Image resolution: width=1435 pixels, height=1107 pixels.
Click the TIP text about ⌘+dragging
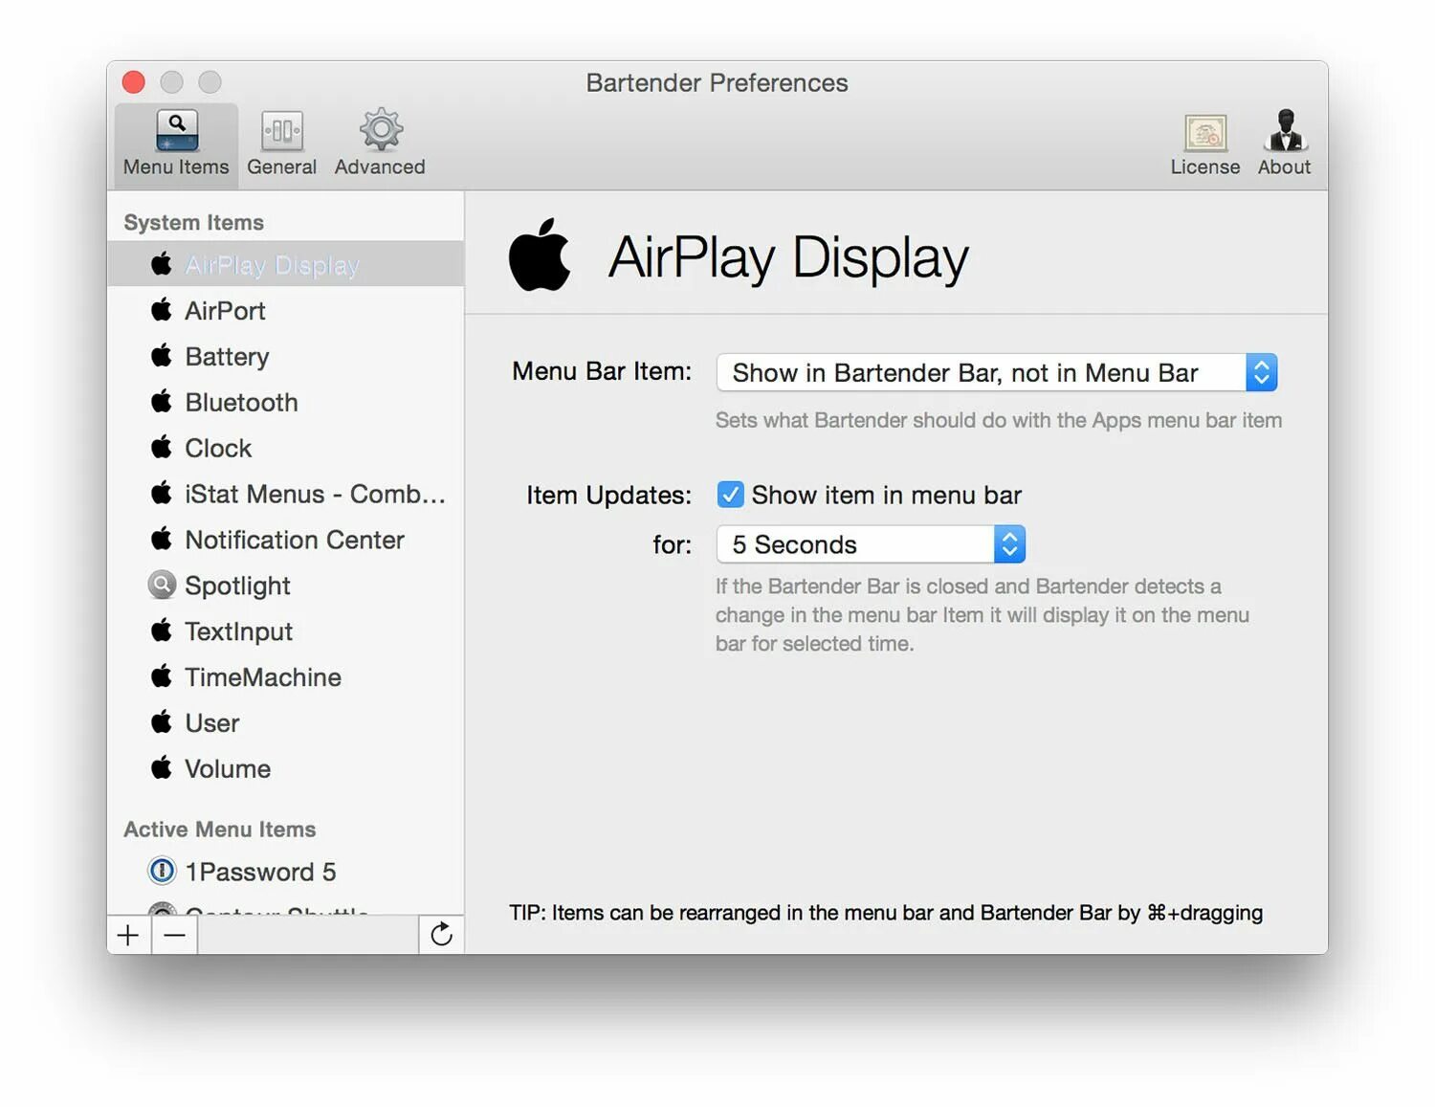886,913
